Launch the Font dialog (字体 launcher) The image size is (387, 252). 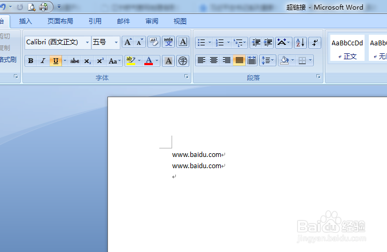point(187,76)
